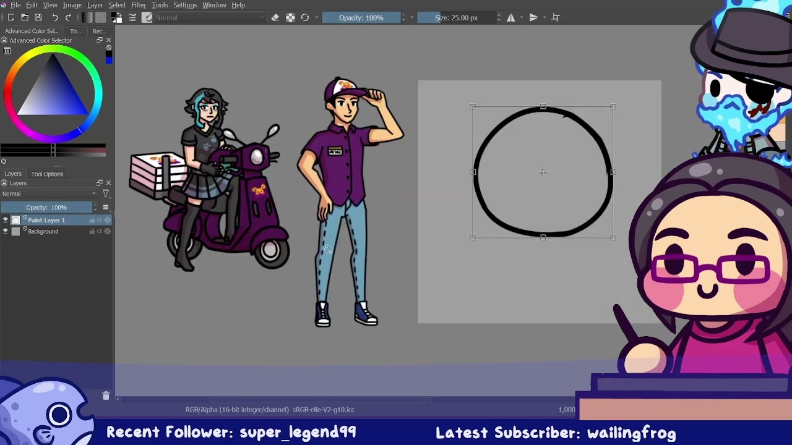
Task: Open the fill patterns chooser
Action: (x=101, y=18)
